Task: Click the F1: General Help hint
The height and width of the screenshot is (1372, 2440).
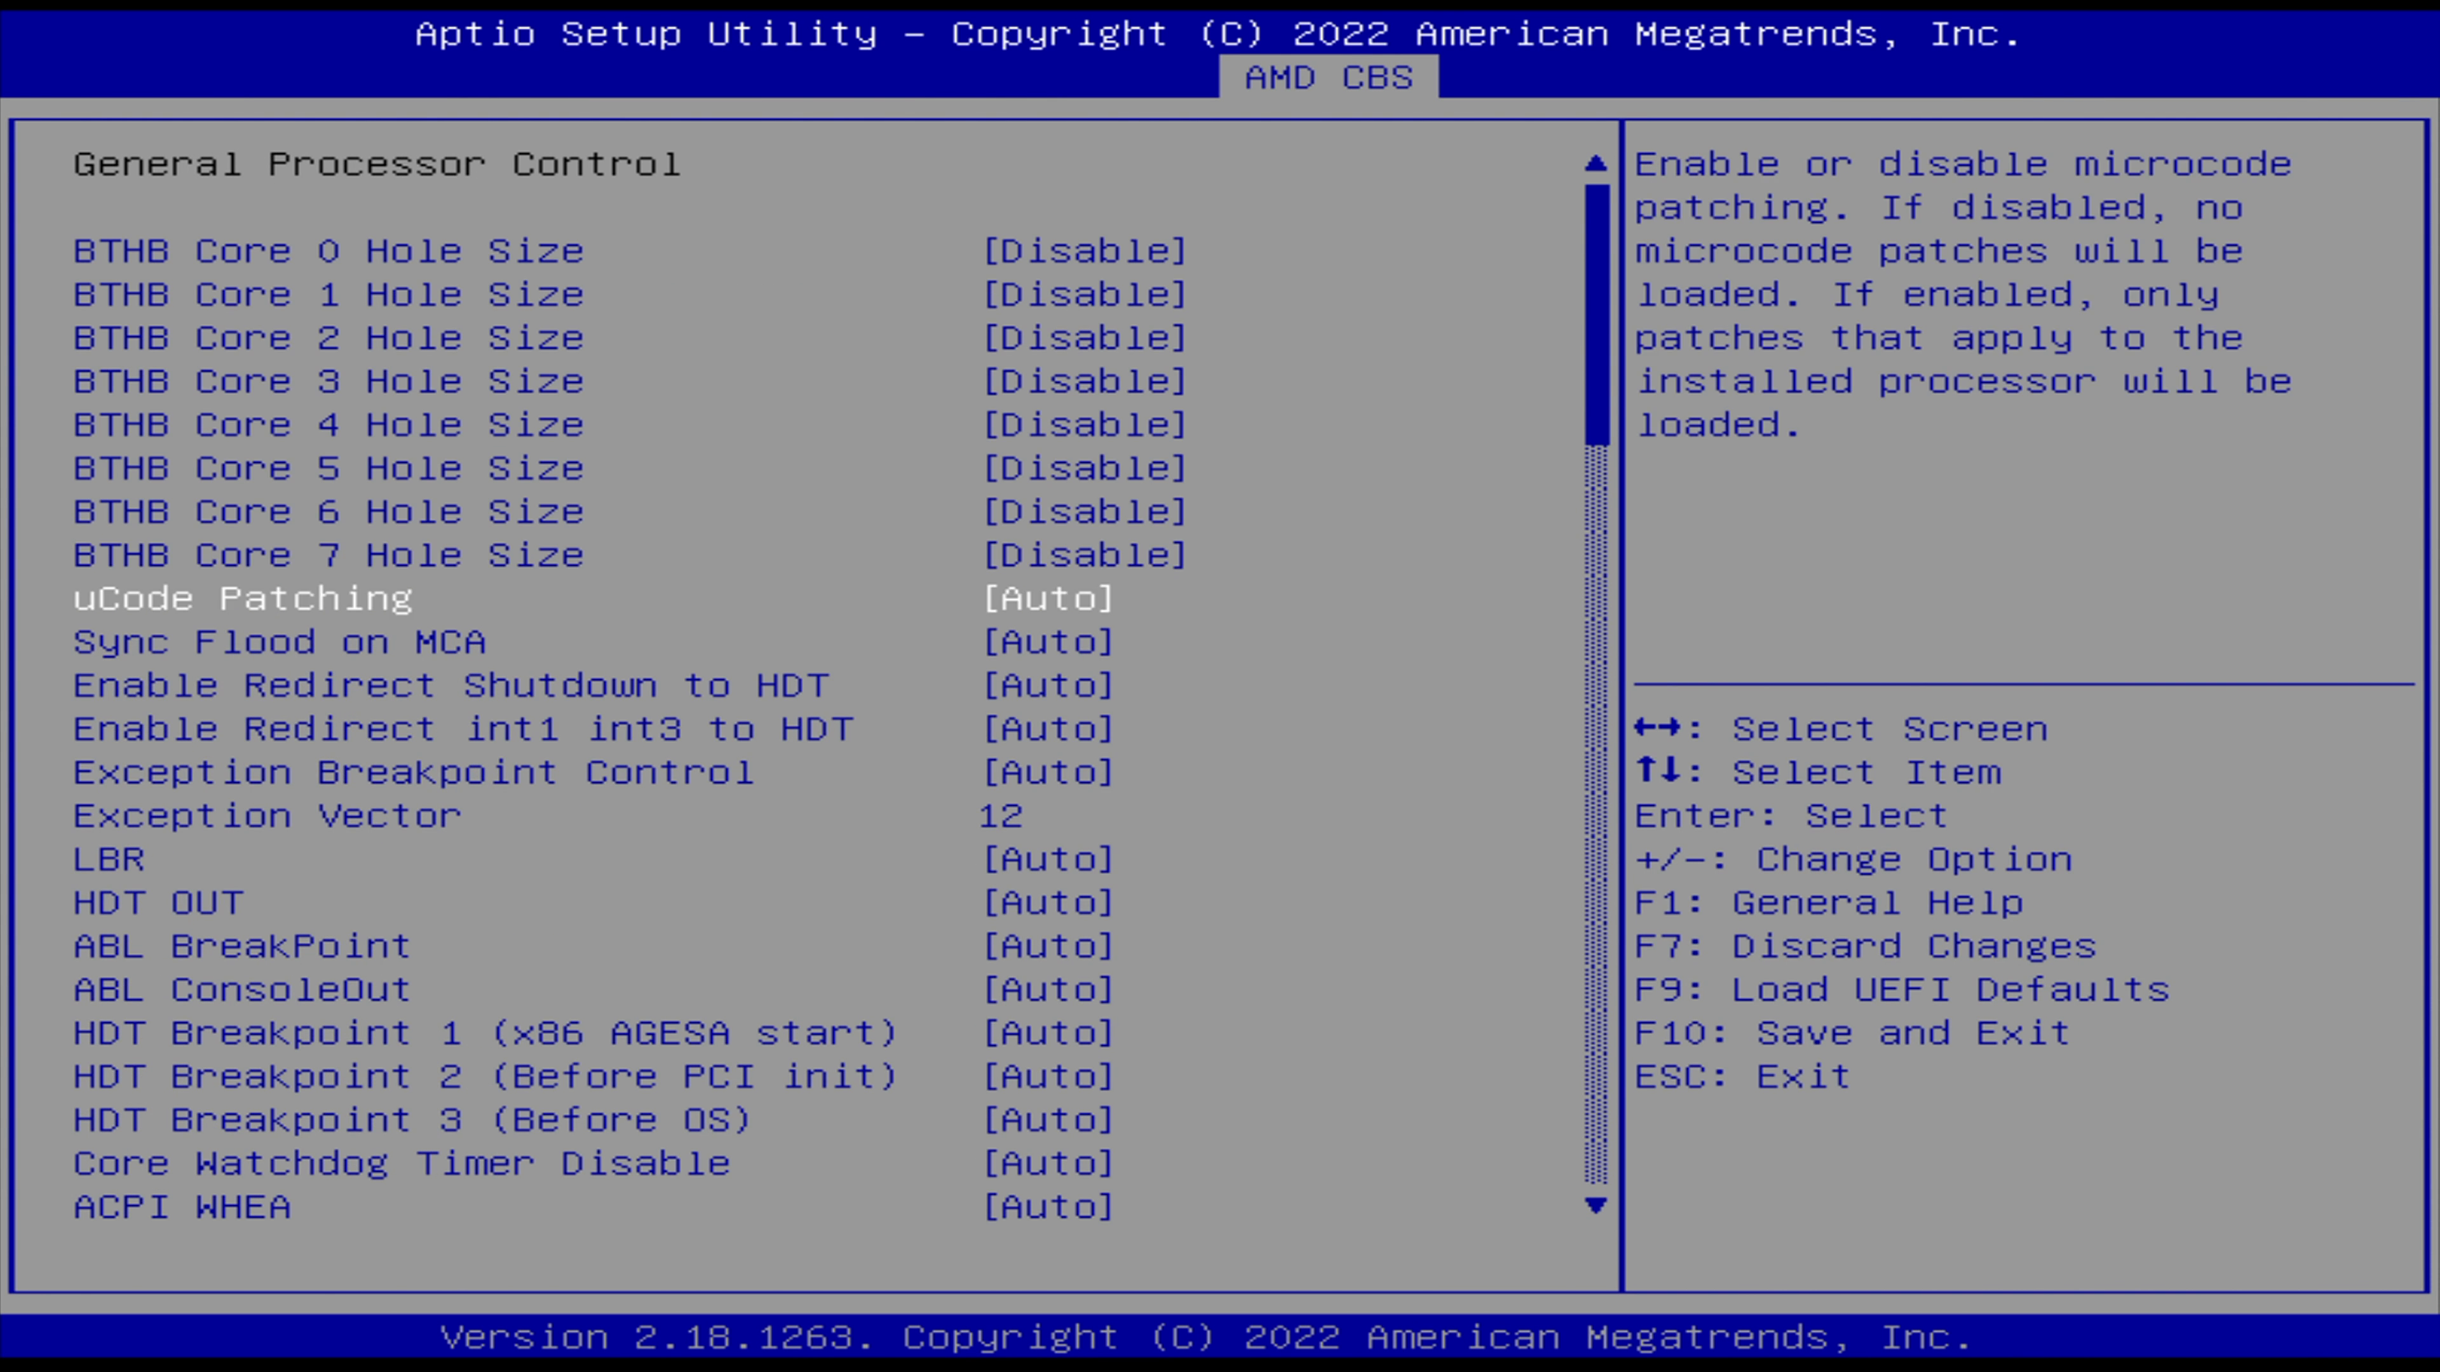Action: (x=1829, y=903)
